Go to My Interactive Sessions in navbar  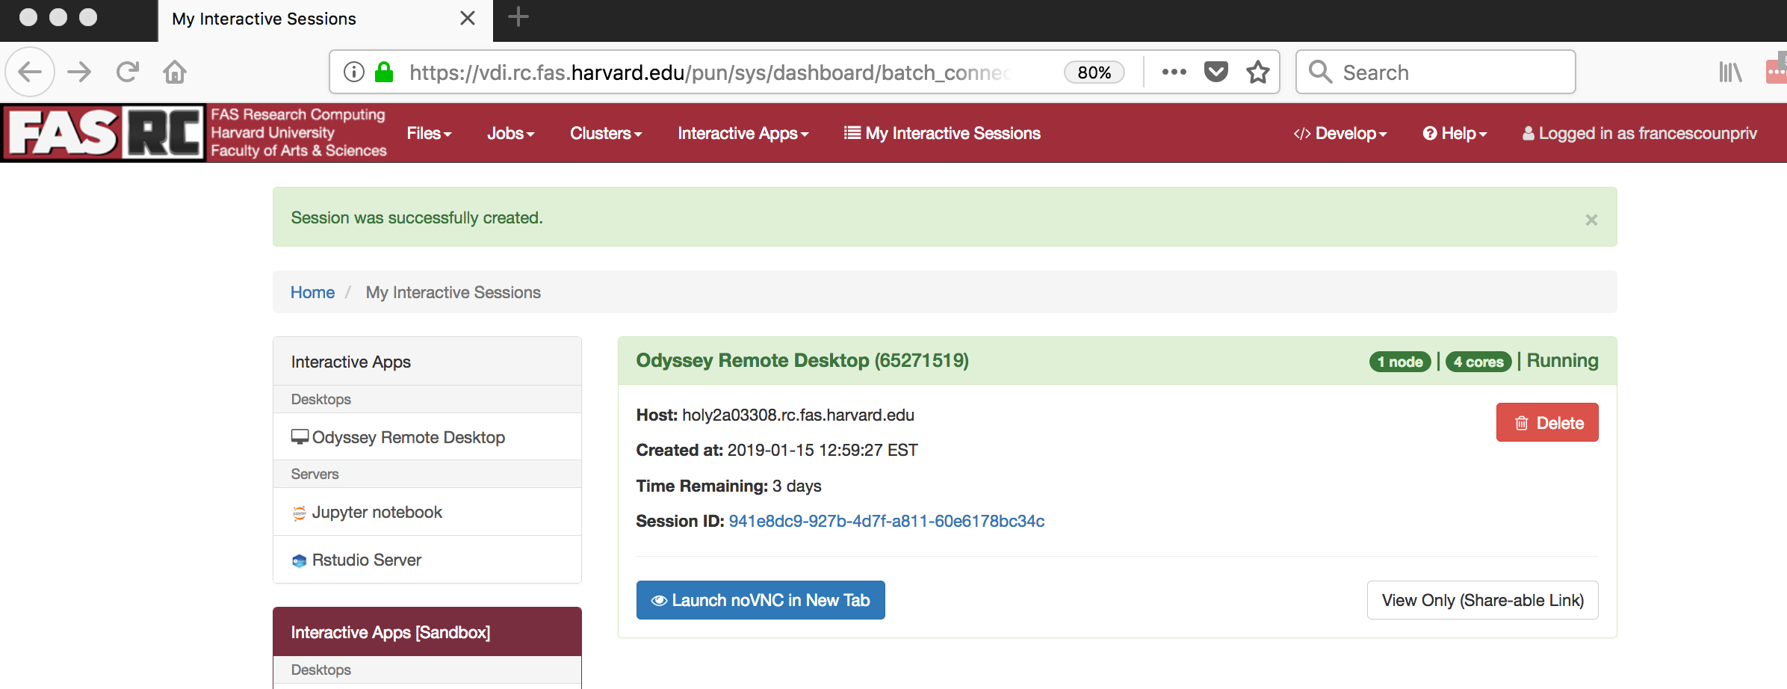point(942,133)
